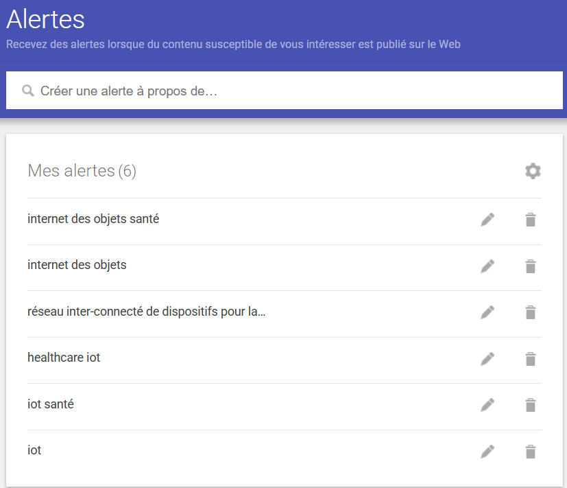Select the "healthcare iot" alert text
The image size is (567, 488).
coord(64,358)
